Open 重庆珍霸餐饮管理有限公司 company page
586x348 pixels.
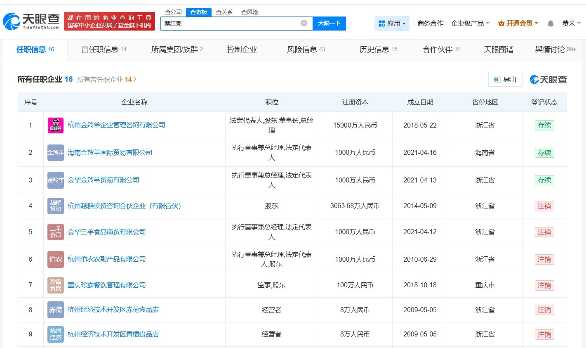107,285
